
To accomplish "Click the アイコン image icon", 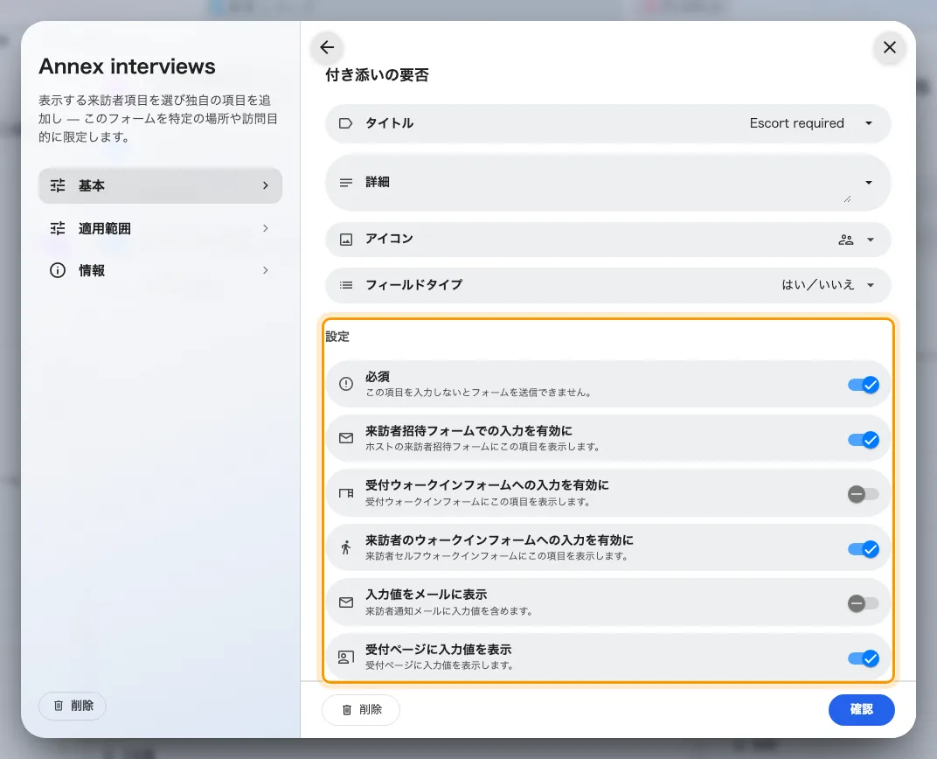I will (345, 240).
